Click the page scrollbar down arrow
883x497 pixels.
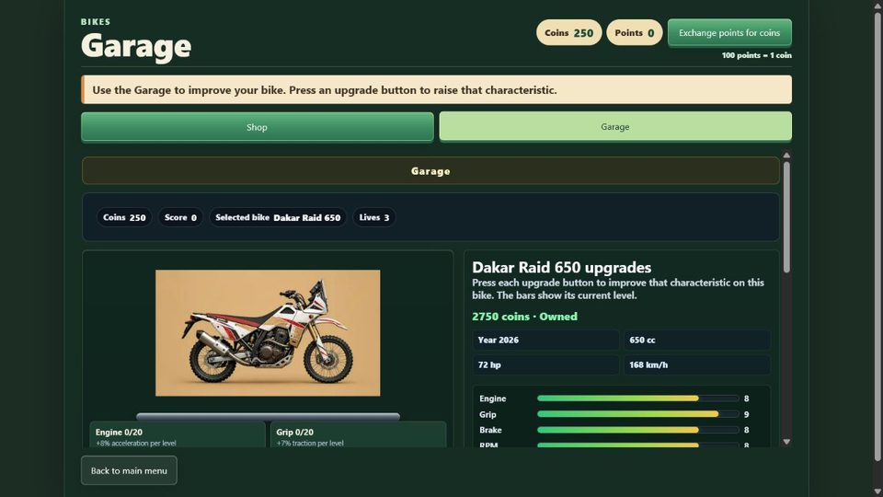[877, 491]
